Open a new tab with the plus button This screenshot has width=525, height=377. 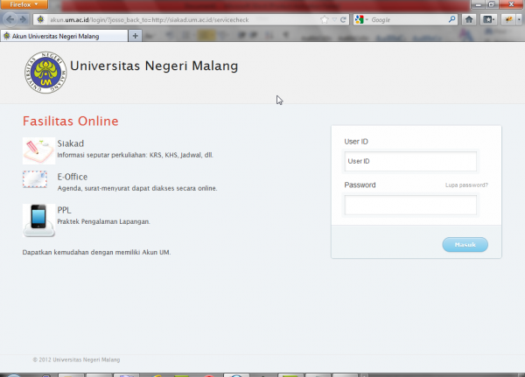[x=136, y=36]
